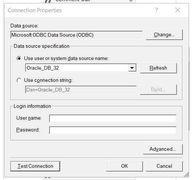Click the Connection Properties title bar
The width and height of the screenshot is (195, 180).
tap(80, 10)
